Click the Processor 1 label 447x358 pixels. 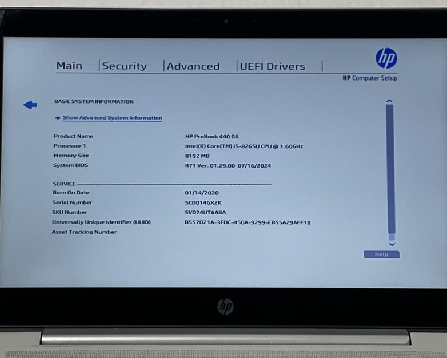[x=70, y=146]
